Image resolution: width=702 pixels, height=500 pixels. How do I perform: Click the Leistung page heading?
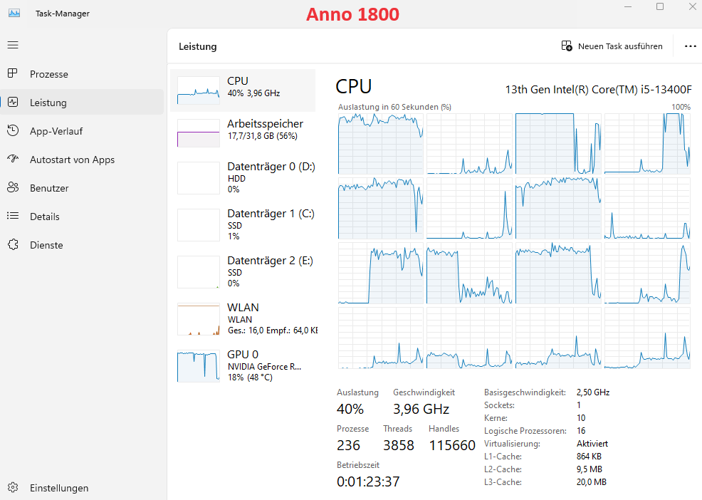[197, 46]
